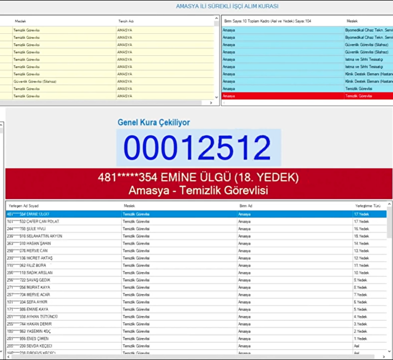The height and width of the screenshot is (360, 393).
Task: Click scroll-up arrow of placed candidates table
Action: (389, 204)
